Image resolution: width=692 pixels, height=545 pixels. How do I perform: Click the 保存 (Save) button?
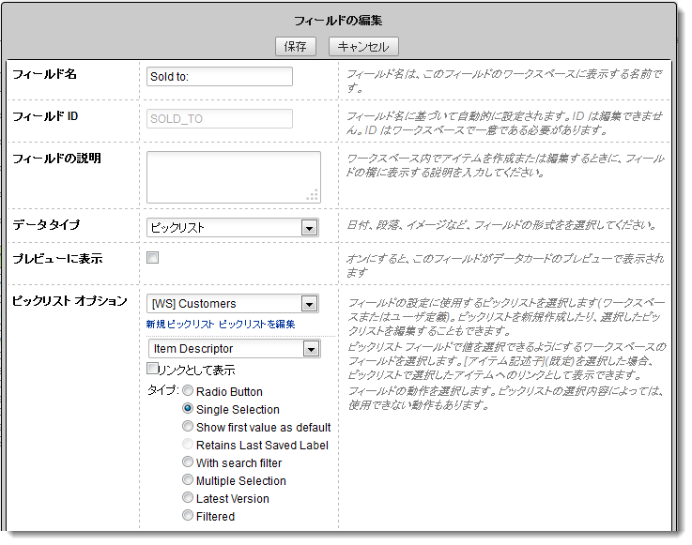point(295,46)
